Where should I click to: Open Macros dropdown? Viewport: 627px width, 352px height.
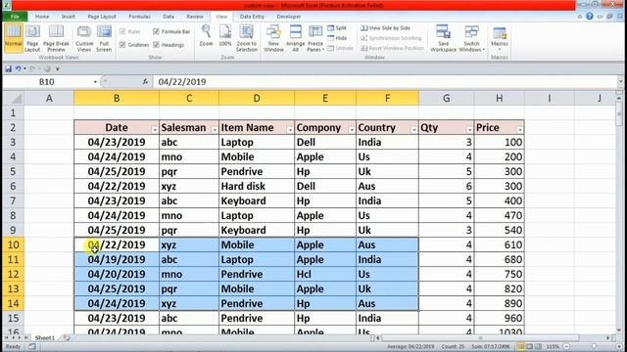[500, 39]
